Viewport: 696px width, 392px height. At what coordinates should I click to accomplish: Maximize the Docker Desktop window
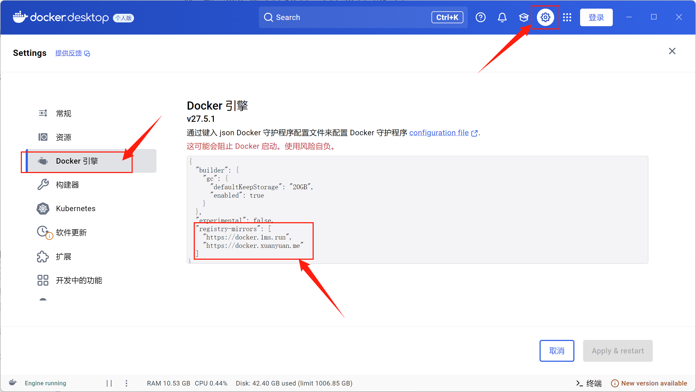click(654, 17)
